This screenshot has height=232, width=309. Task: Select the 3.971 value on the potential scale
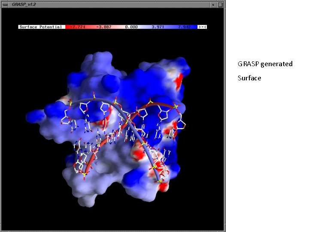click(158, 27)
